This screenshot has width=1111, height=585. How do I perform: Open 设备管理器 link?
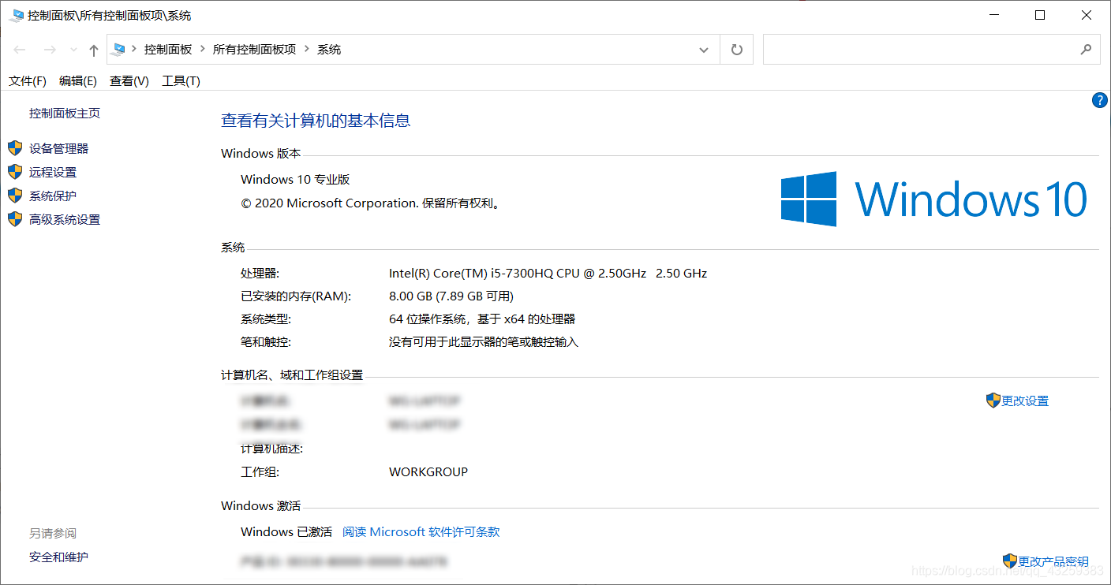coord(59,148)
